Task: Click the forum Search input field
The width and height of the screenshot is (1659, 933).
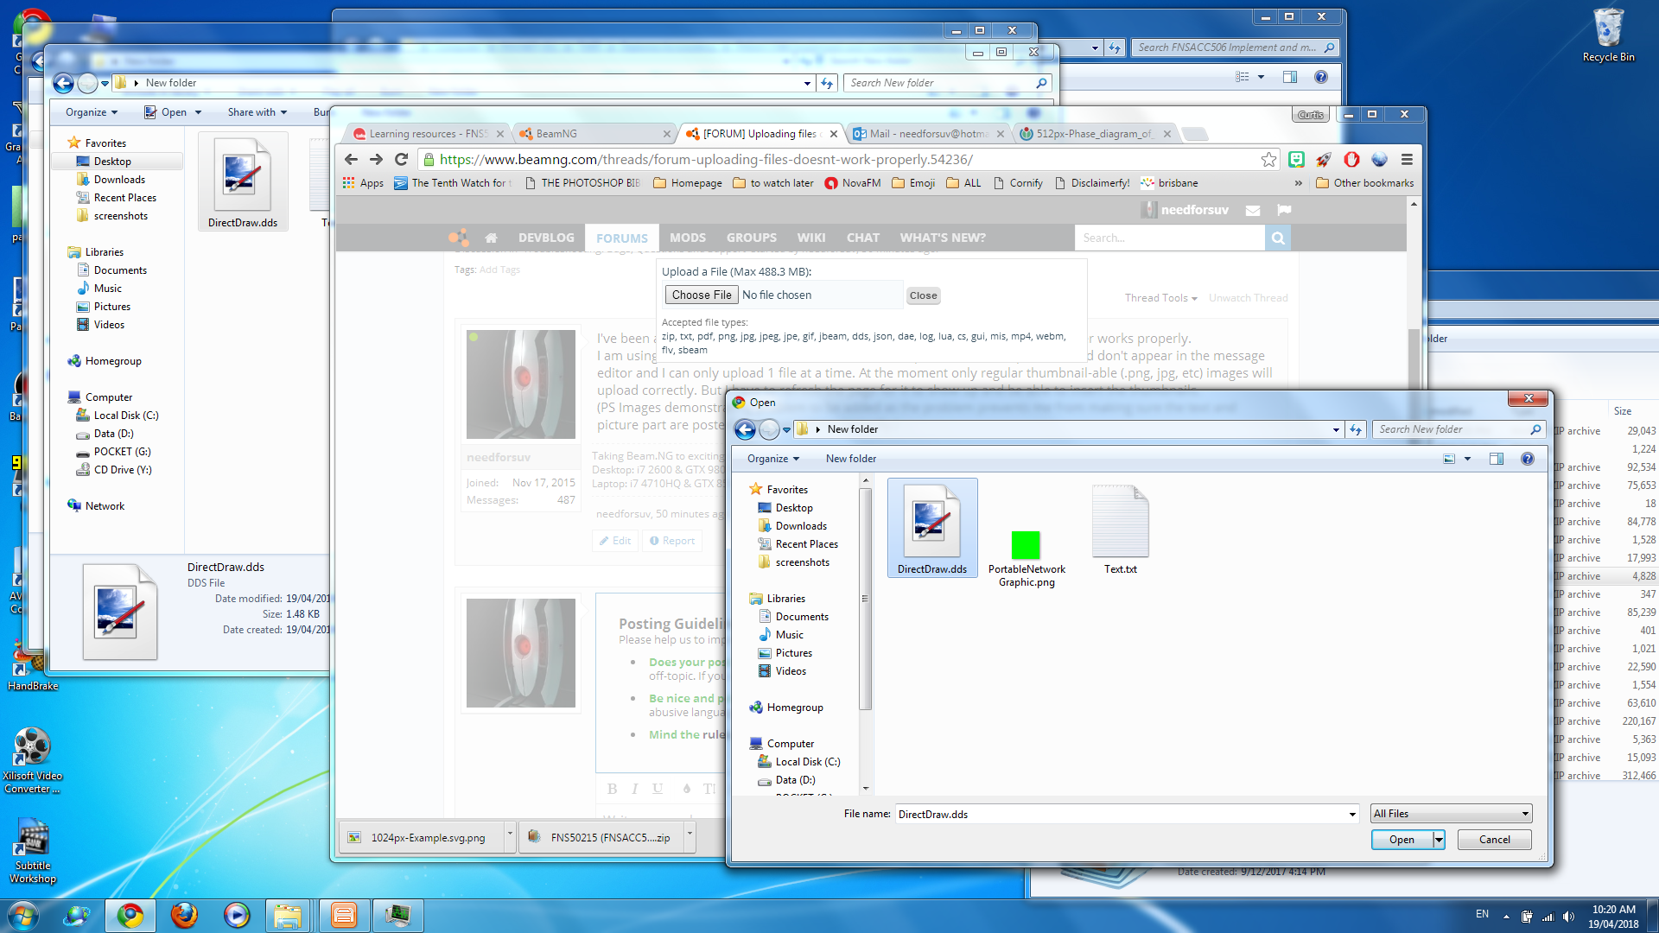Action: coord(1170,238)
